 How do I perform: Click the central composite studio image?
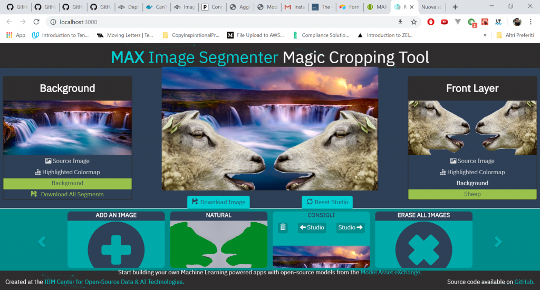pyautogui.click(x=270, y=128)
